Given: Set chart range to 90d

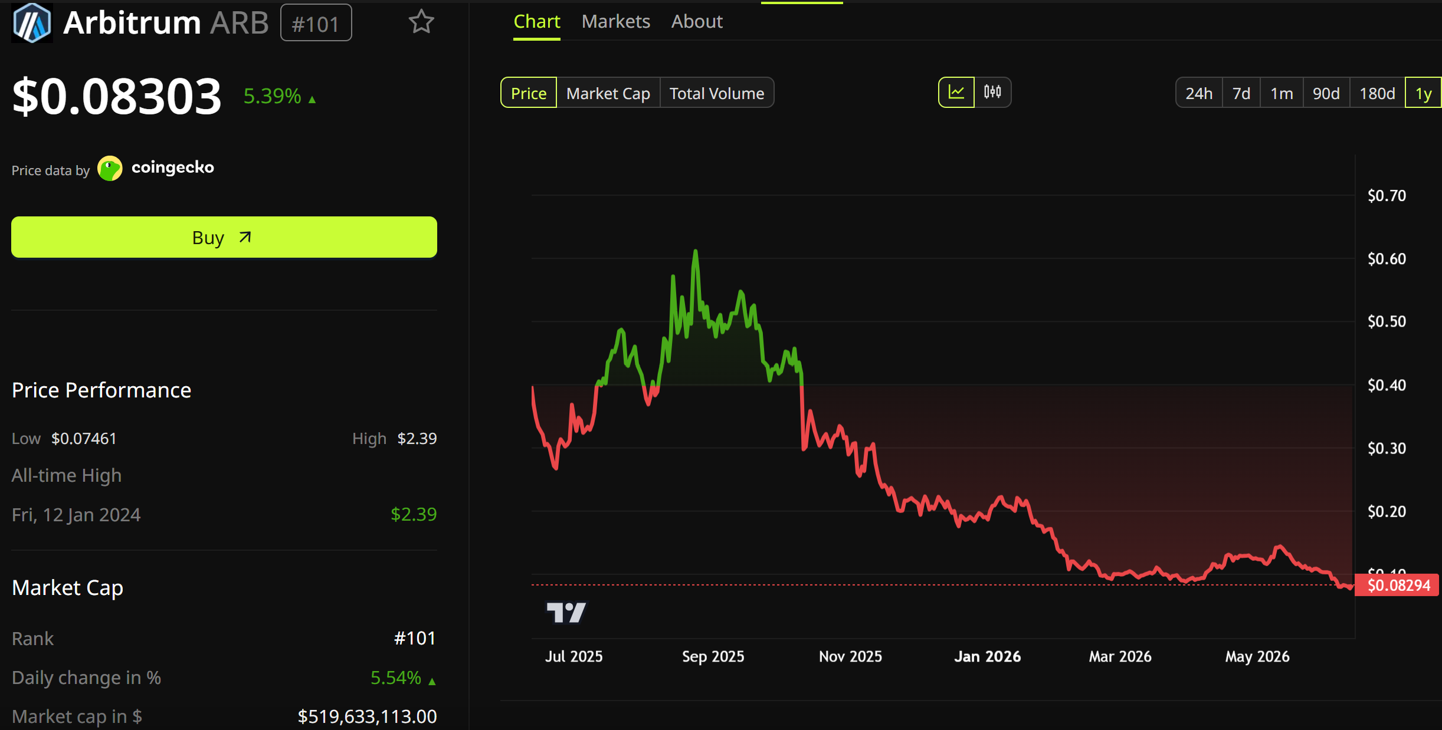Looking at the screenshot, I should point(1326,93).
